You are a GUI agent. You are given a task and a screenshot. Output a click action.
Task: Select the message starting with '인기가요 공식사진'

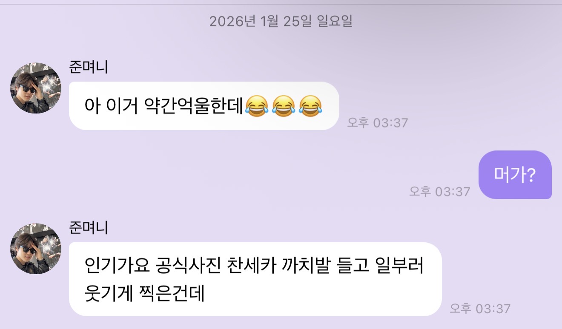coord(255,279)
